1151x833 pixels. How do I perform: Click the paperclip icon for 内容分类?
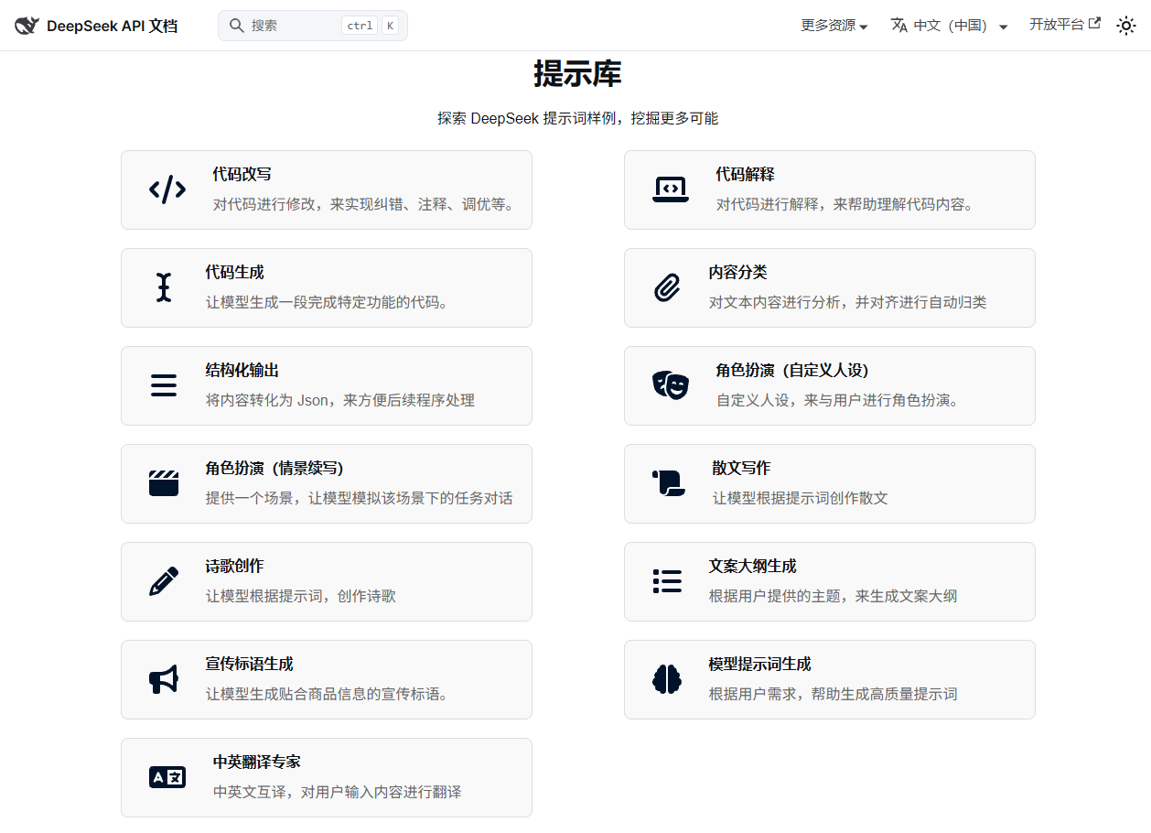pyautogui.click(x=667, y=287)
